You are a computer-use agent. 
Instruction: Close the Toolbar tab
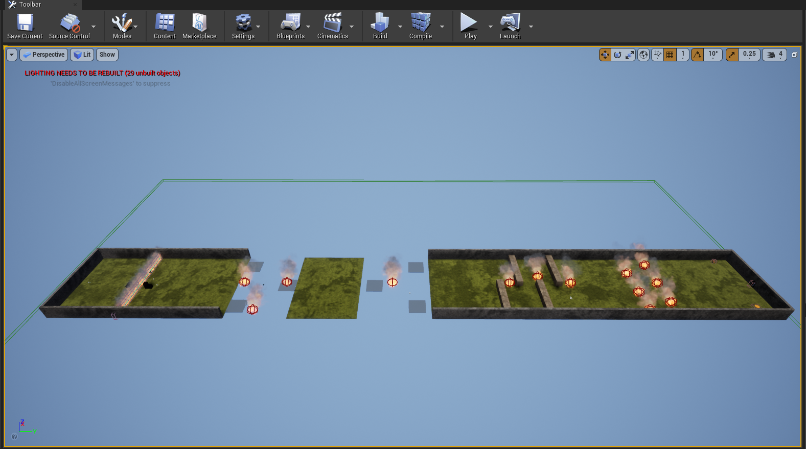pyautogui.click(x=75, y=5)
